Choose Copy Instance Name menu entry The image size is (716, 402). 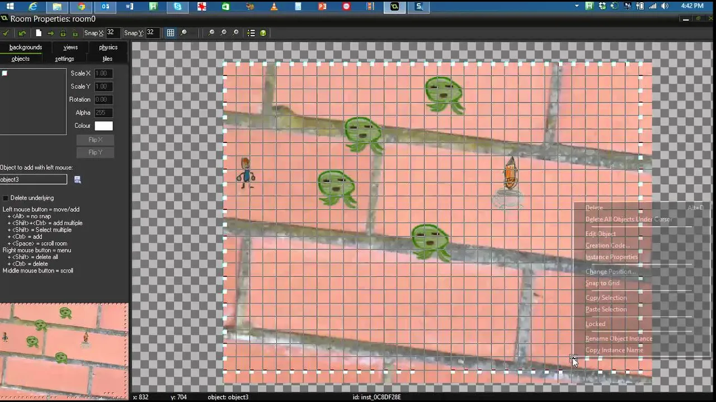tap(614, 350)
